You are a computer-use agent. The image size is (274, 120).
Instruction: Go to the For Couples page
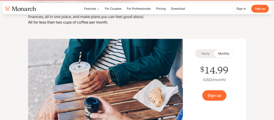[113, 9]
